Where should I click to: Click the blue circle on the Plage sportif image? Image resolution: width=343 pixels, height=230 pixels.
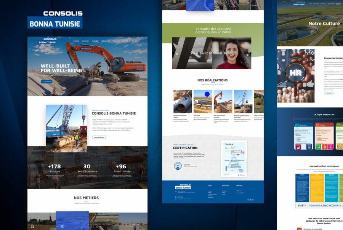(207, 94)
